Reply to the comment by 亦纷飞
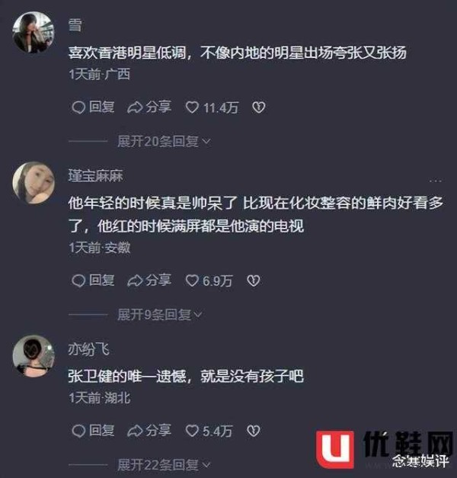 coord(93,431)
